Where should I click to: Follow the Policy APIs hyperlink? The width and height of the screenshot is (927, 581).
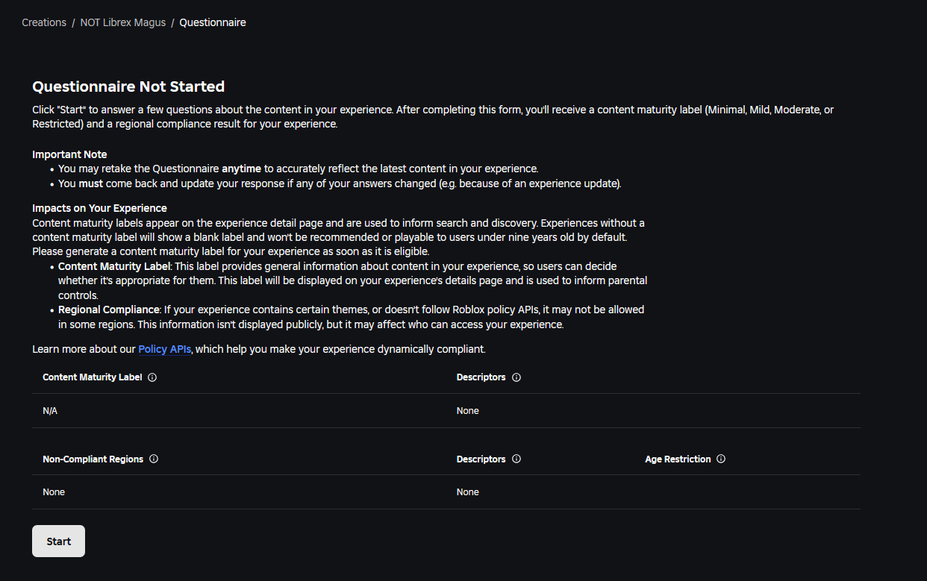165,349
